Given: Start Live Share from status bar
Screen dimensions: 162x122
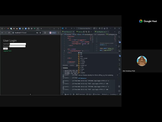Looking at the screenshot, I should point(96,94).
